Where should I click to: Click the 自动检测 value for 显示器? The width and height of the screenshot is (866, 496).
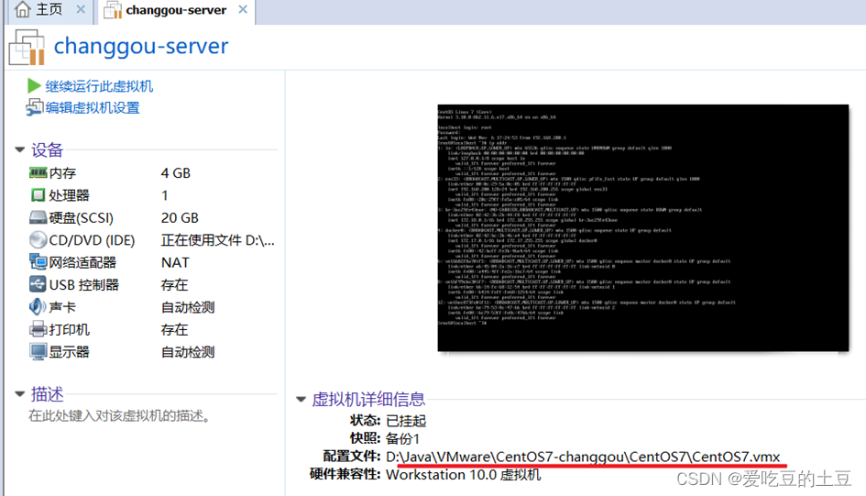click(x=188, y=352)
